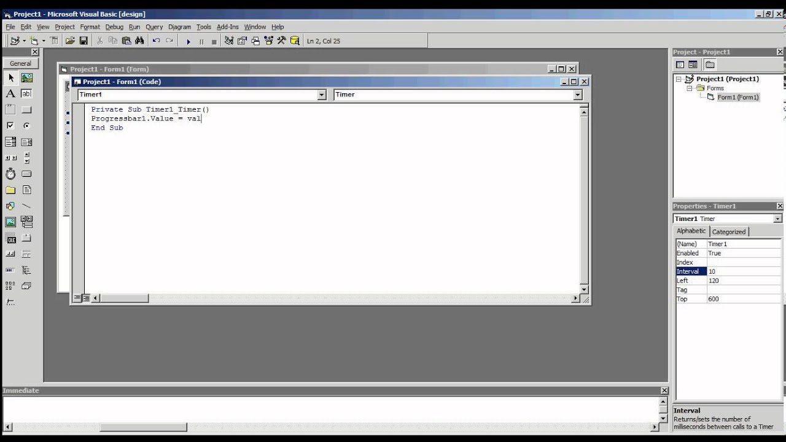786x442 pixels.
Task: Select the DirListBox folder control tool
Action: pyautogui.click(x=10, y=190)
